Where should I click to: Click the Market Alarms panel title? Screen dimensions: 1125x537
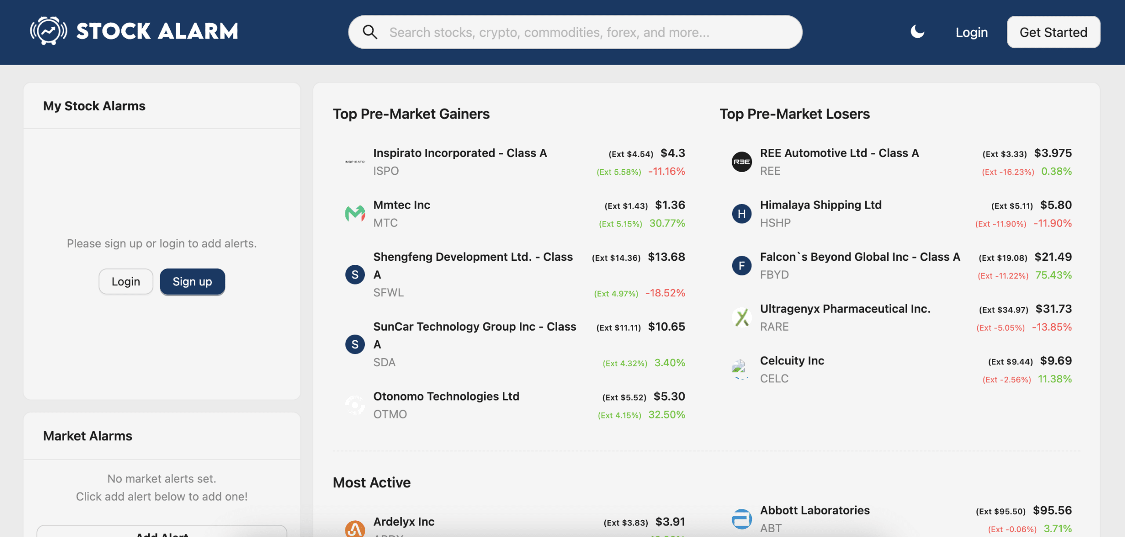click(x=87, y=436)
